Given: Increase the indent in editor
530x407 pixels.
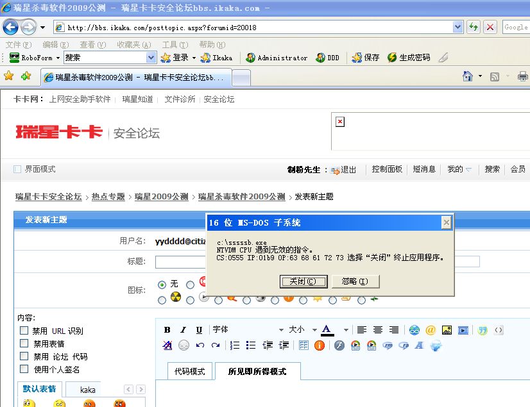Looking at the screenshot, I should click(284, 345).
